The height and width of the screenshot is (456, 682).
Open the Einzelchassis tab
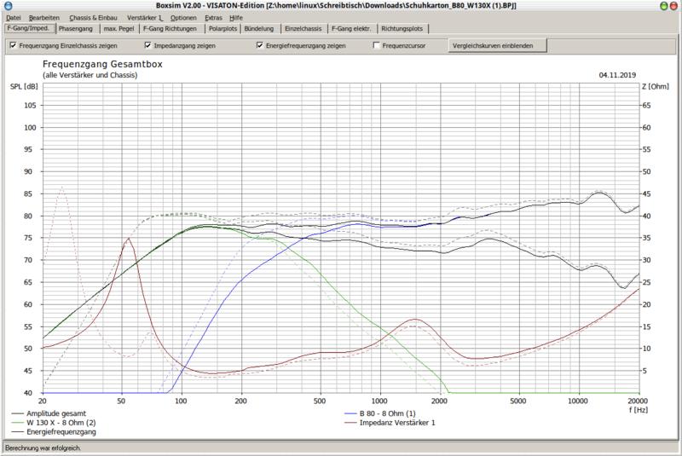tap(303, 28)
